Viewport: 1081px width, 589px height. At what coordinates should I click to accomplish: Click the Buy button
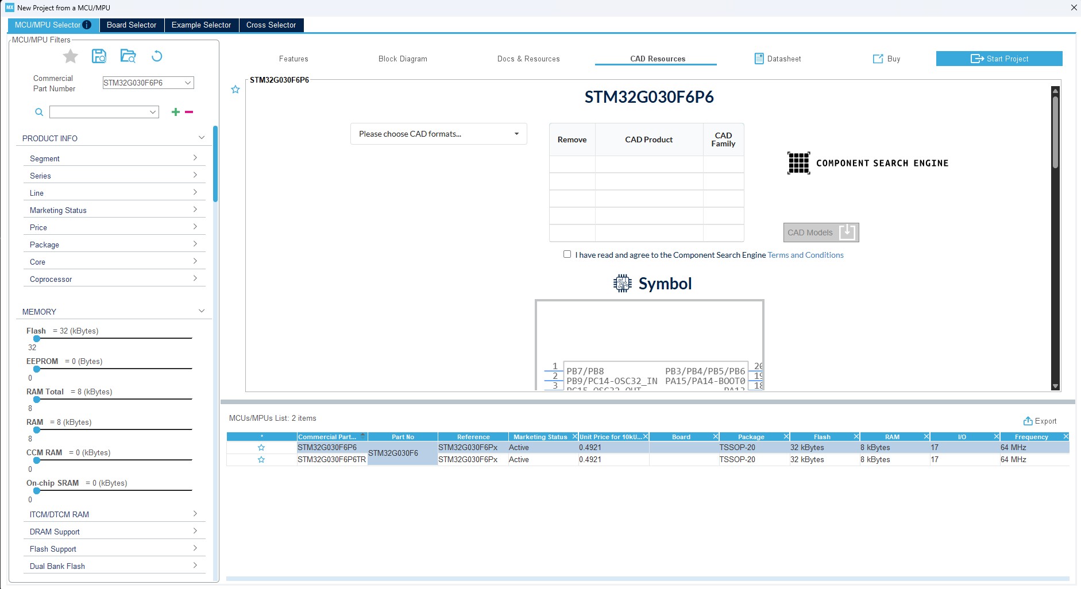(887, 59)
